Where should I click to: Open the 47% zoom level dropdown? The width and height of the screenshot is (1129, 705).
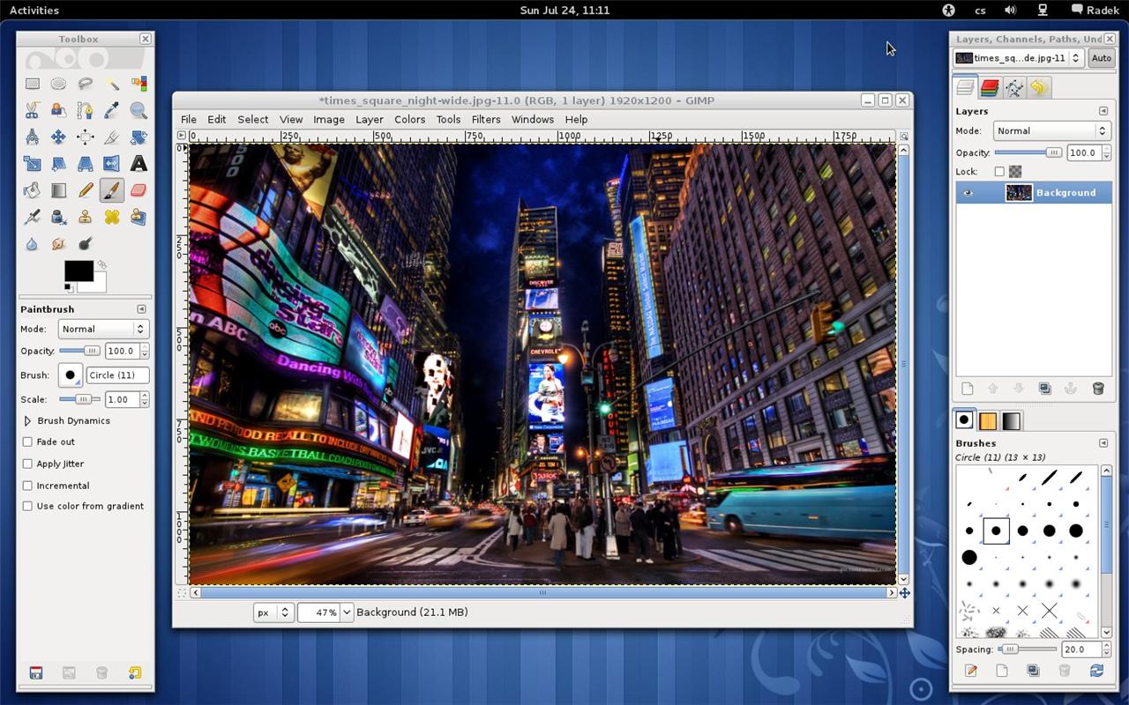click(x=347, y=612)
